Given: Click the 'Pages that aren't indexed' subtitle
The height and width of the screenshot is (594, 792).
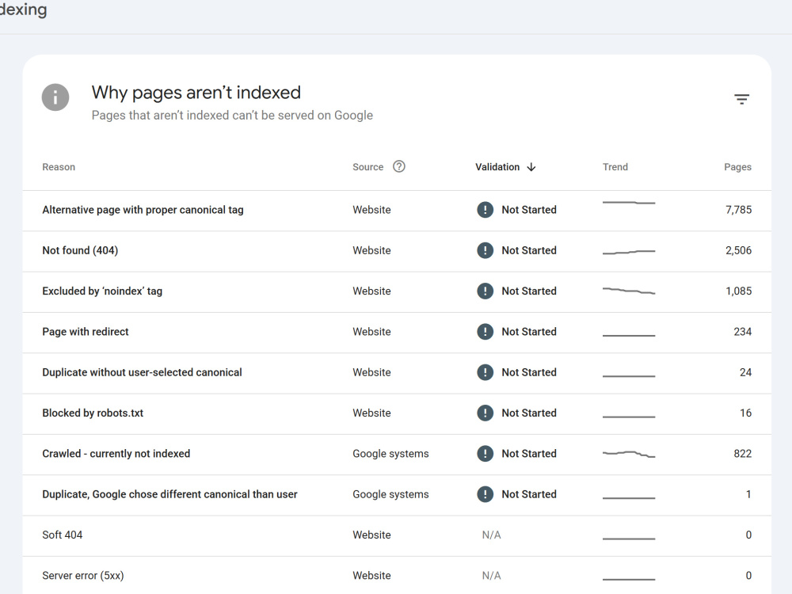Looking at the screenshot, I should (232, 115).
